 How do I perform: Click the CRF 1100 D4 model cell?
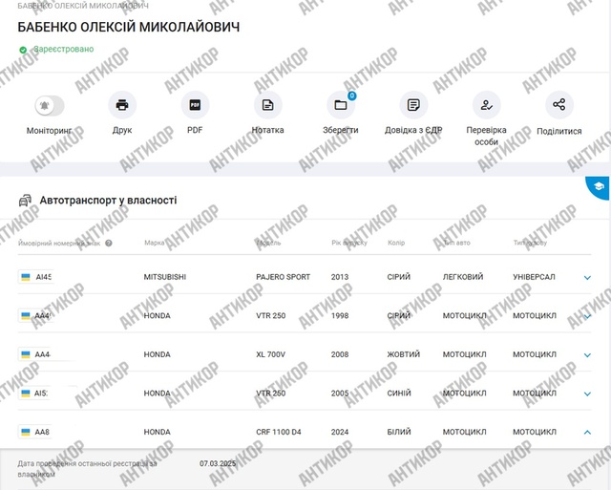coord(279,433)
